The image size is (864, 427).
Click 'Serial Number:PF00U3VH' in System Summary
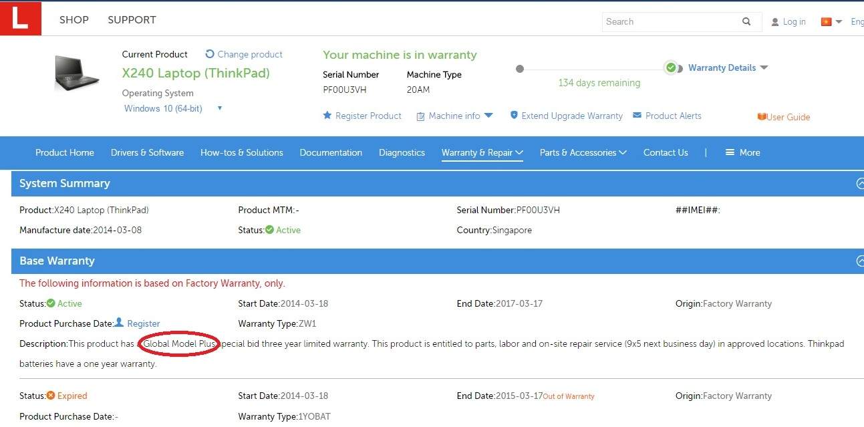click(x=509, y=210)
